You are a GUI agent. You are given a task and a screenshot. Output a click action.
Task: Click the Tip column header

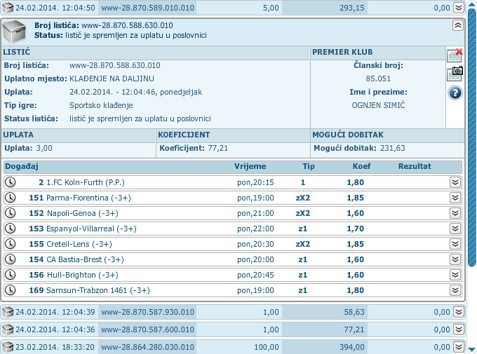coord(309,166)
